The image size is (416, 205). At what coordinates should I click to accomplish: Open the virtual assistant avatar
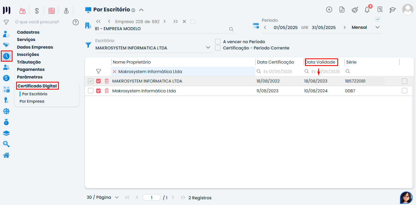(x=406, y=198)
